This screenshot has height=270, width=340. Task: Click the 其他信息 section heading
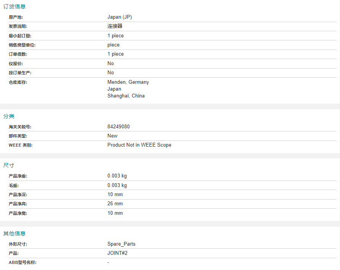(x=15, y=233)
